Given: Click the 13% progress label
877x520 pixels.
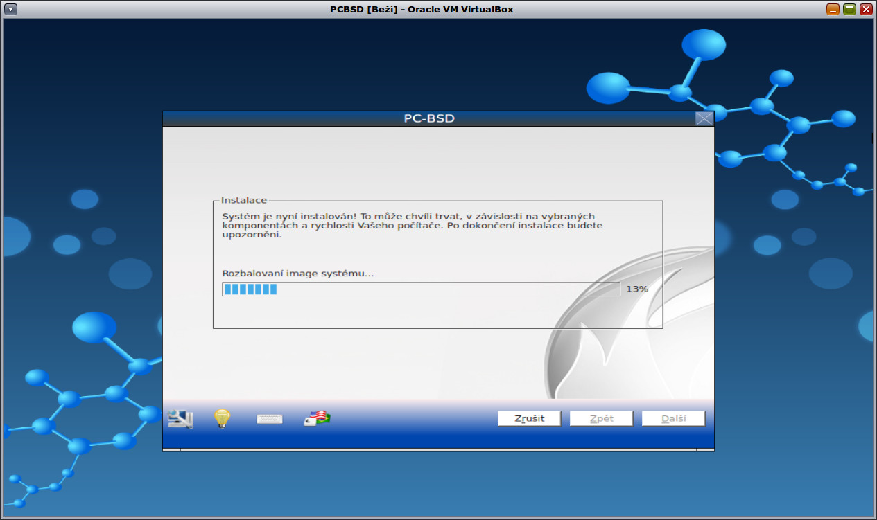Looking at the screenshot, I should (639, 288).
